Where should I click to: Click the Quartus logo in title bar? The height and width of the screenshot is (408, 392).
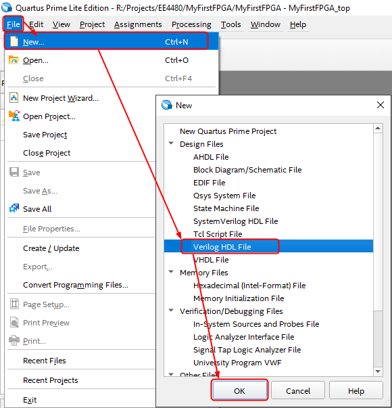(x=7, y=7)
